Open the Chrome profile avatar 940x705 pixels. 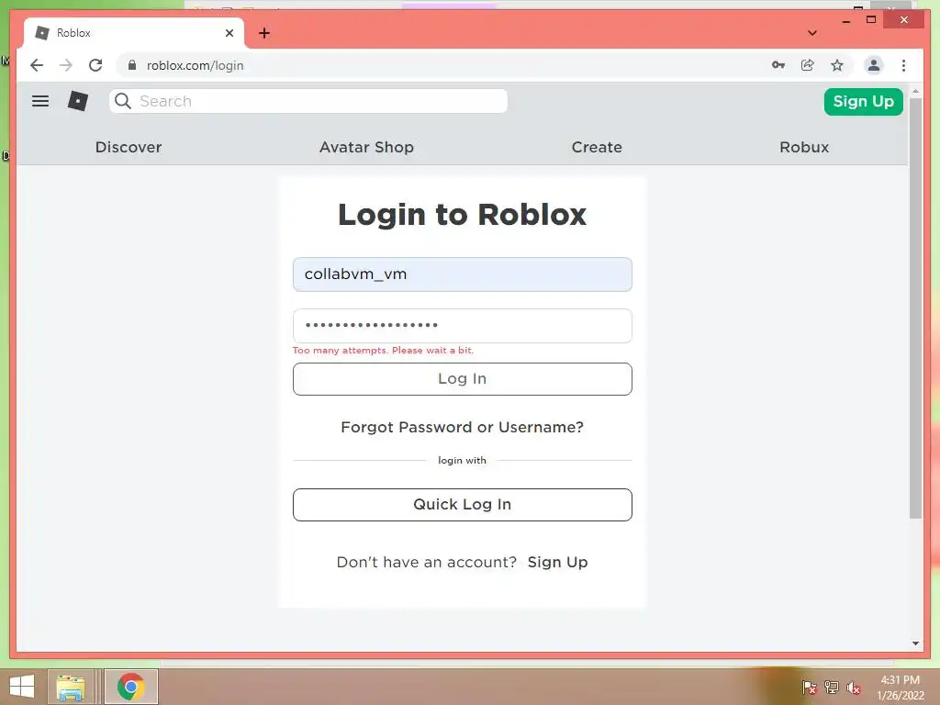tap(874, 65)
